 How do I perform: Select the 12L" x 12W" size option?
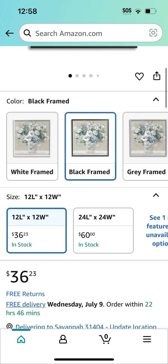tap(37, 231)
